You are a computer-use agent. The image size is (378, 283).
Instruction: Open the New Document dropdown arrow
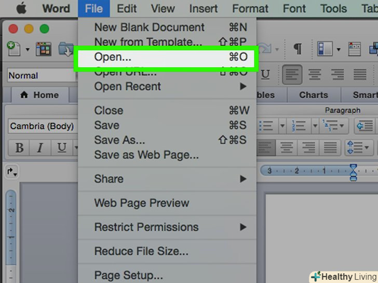click(28, 49)
